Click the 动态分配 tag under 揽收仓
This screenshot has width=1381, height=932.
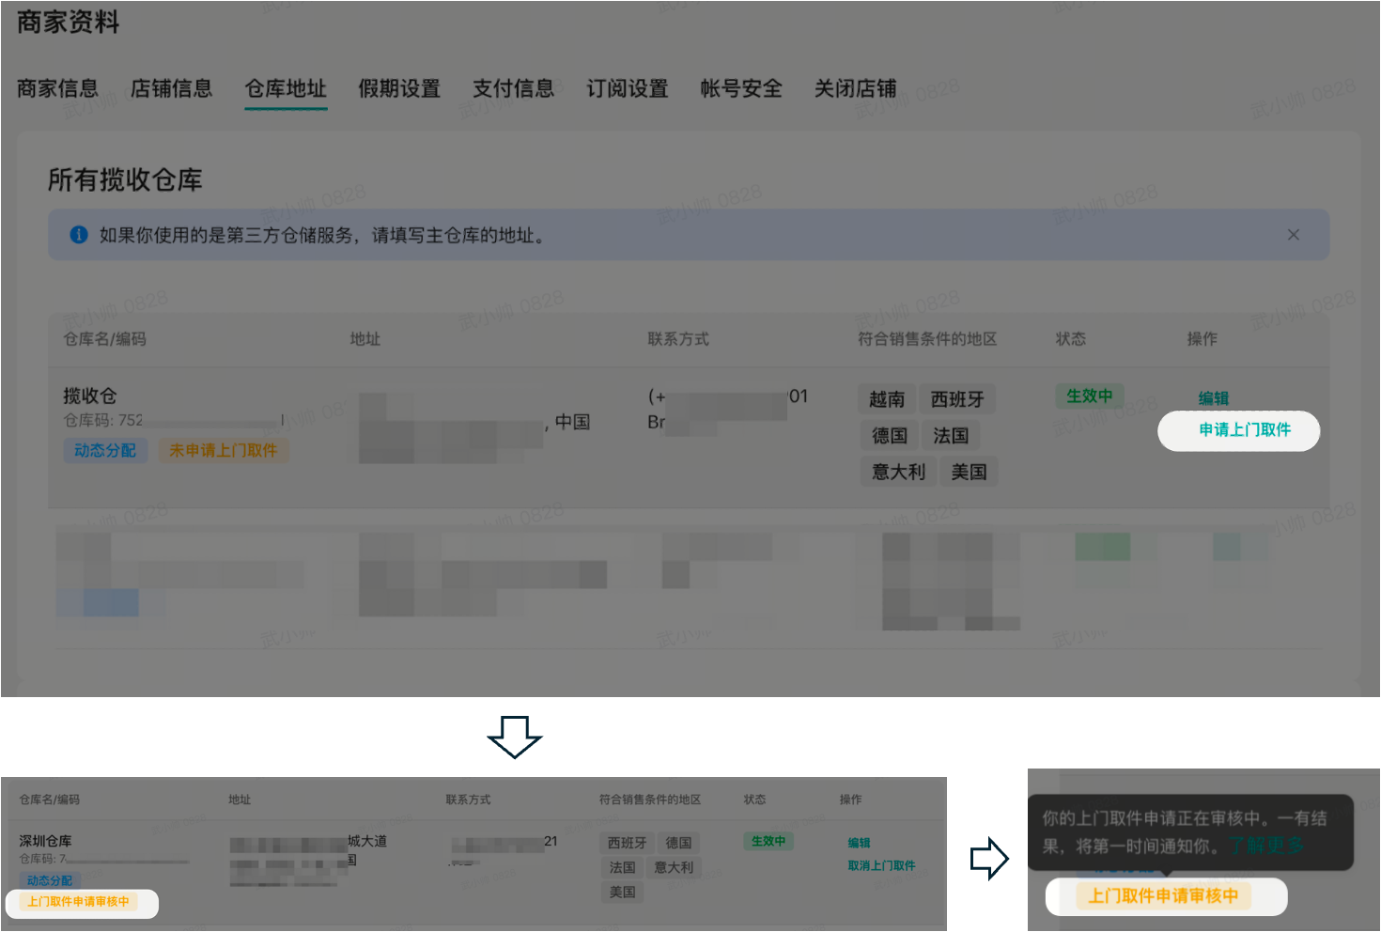(x=105, y=451)
